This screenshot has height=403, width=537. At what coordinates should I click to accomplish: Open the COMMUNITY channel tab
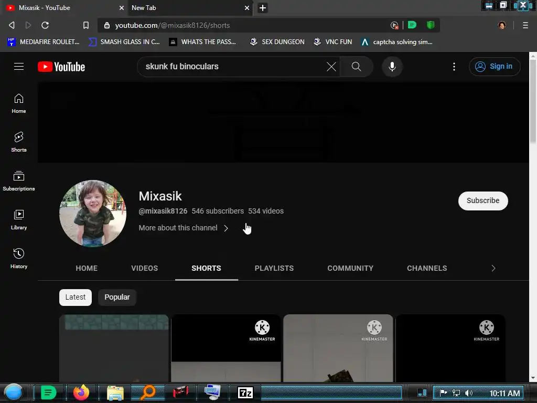click(350, 268)
